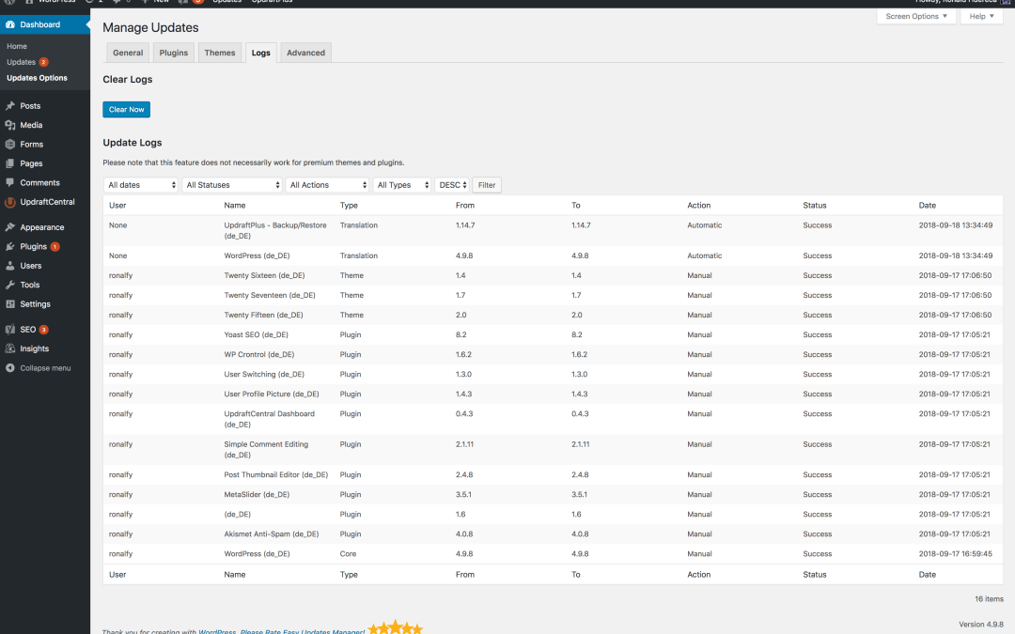Open the DESC sort order dropdown
1015x634 pixels.
point(452,185)
